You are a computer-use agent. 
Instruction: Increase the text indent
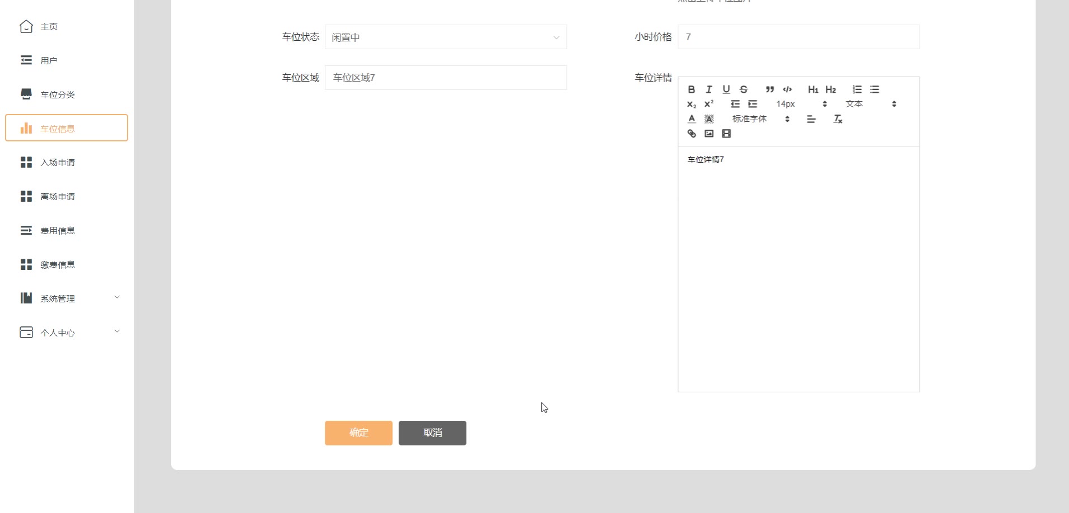[x=753, y=104]
